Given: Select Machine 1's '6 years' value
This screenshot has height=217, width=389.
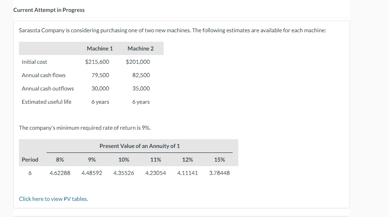Looking at the screenshot, I should click(x=100, y=102).
